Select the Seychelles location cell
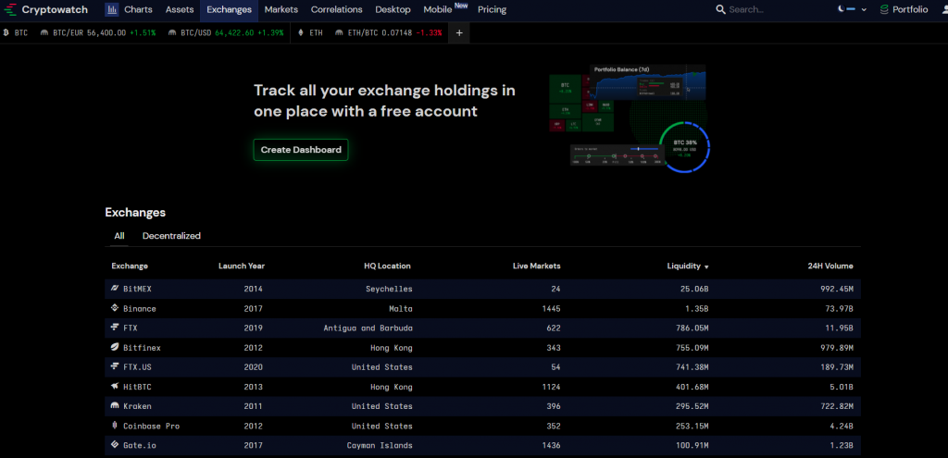Image resolution: width=948 pixels, height=458 pixels. (390, 290)
